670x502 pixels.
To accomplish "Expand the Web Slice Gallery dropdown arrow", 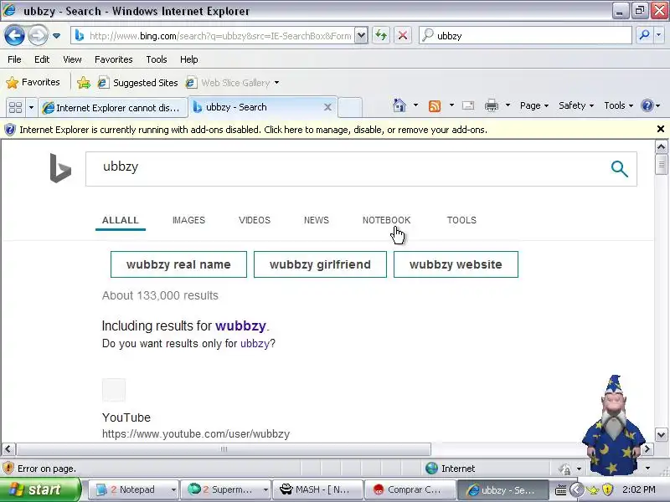I will pyautogui.click(x=277, y=82).
